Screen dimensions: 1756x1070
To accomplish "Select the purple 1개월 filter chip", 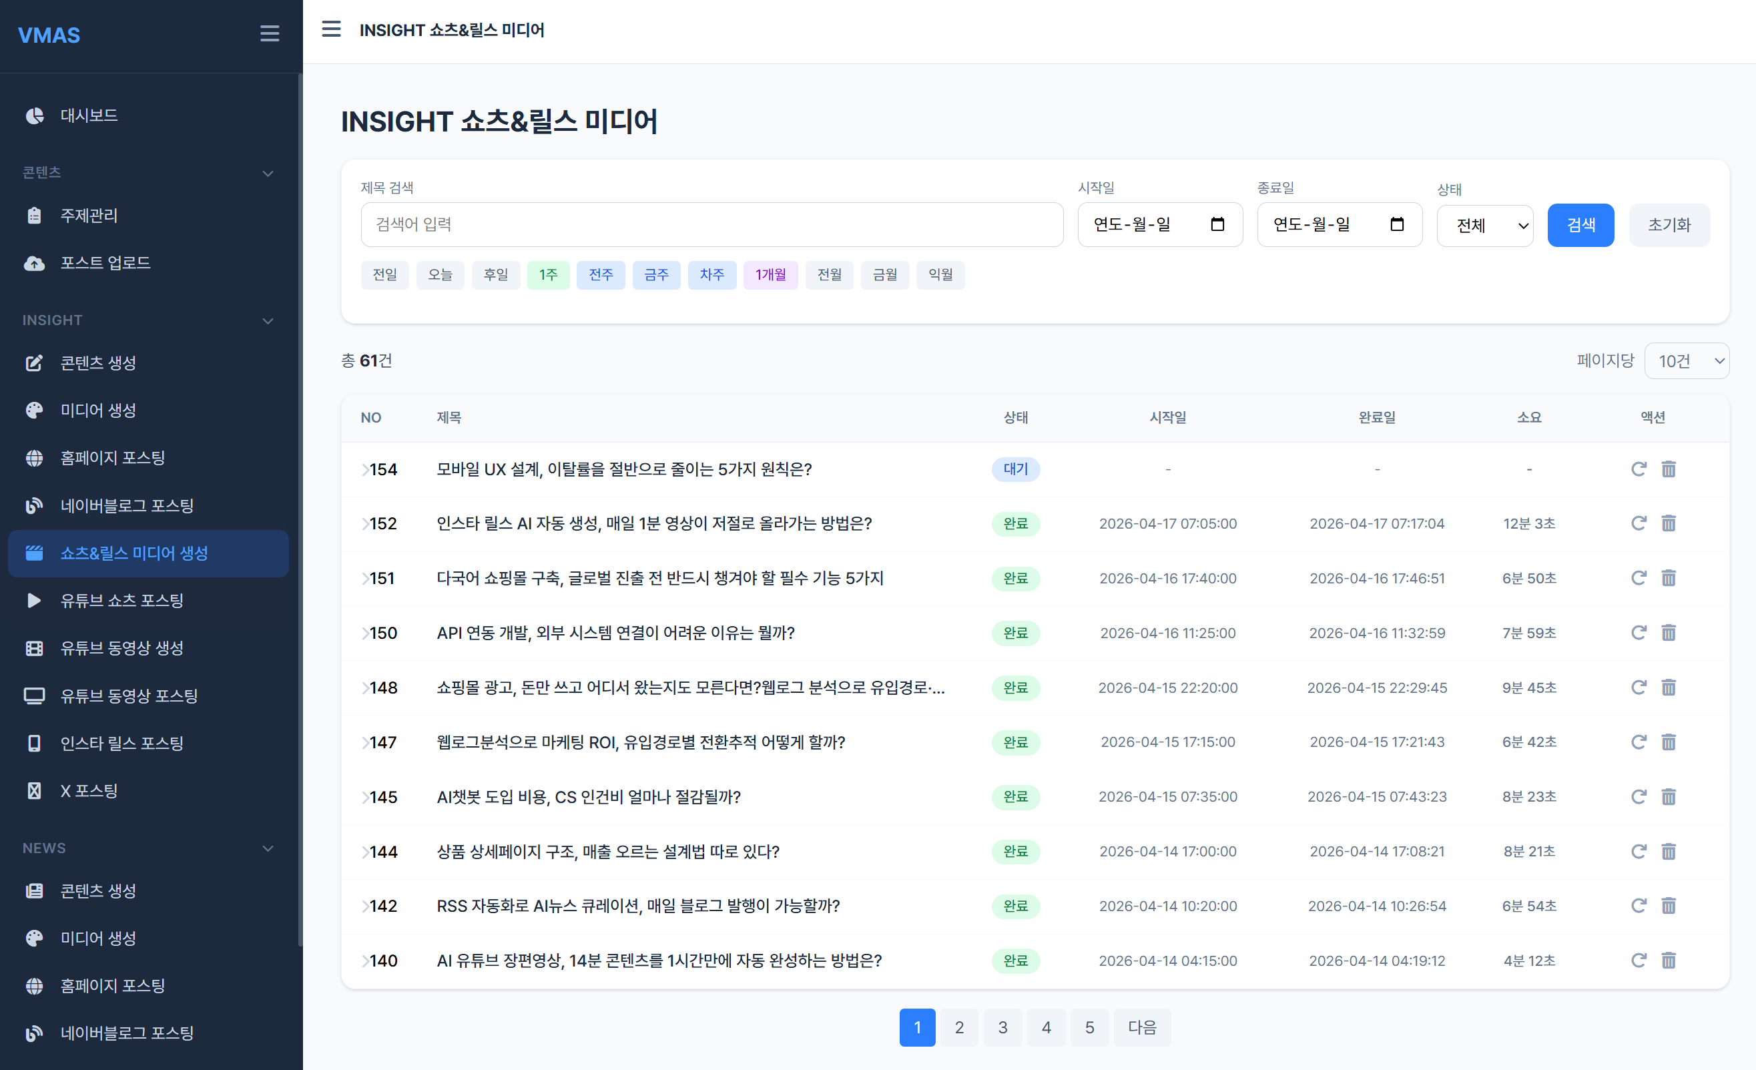I will tap(770, 275).
